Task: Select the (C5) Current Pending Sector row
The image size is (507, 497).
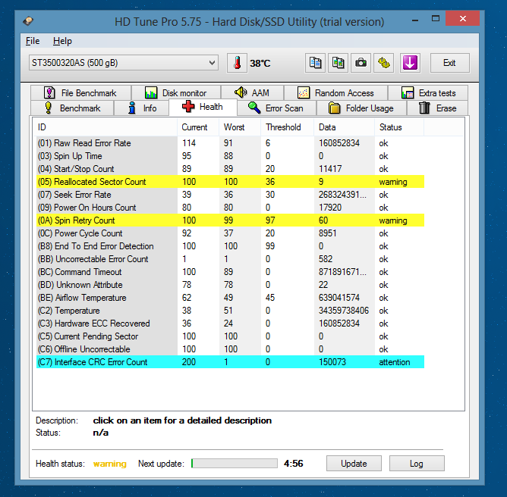Action: (x=230, y=336)
